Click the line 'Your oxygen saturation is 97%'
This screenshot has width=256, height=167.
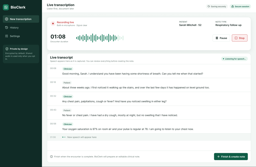pos(128,129)
